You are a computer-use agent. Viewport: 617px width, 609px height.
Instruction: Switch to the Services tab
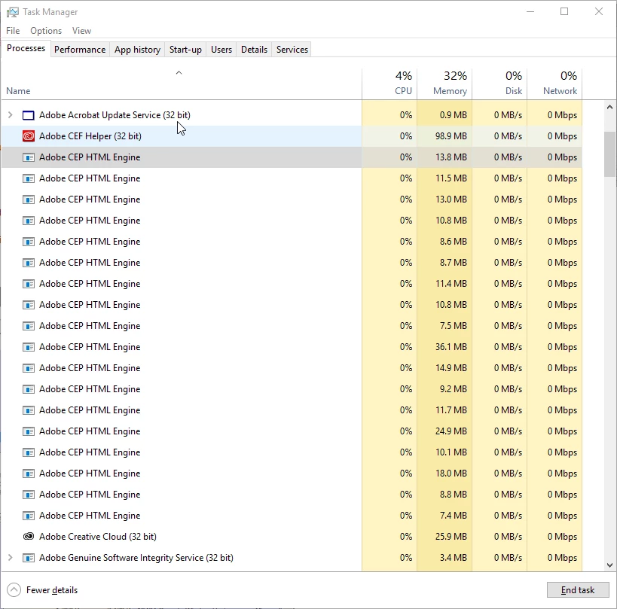(x=292, y=50)
